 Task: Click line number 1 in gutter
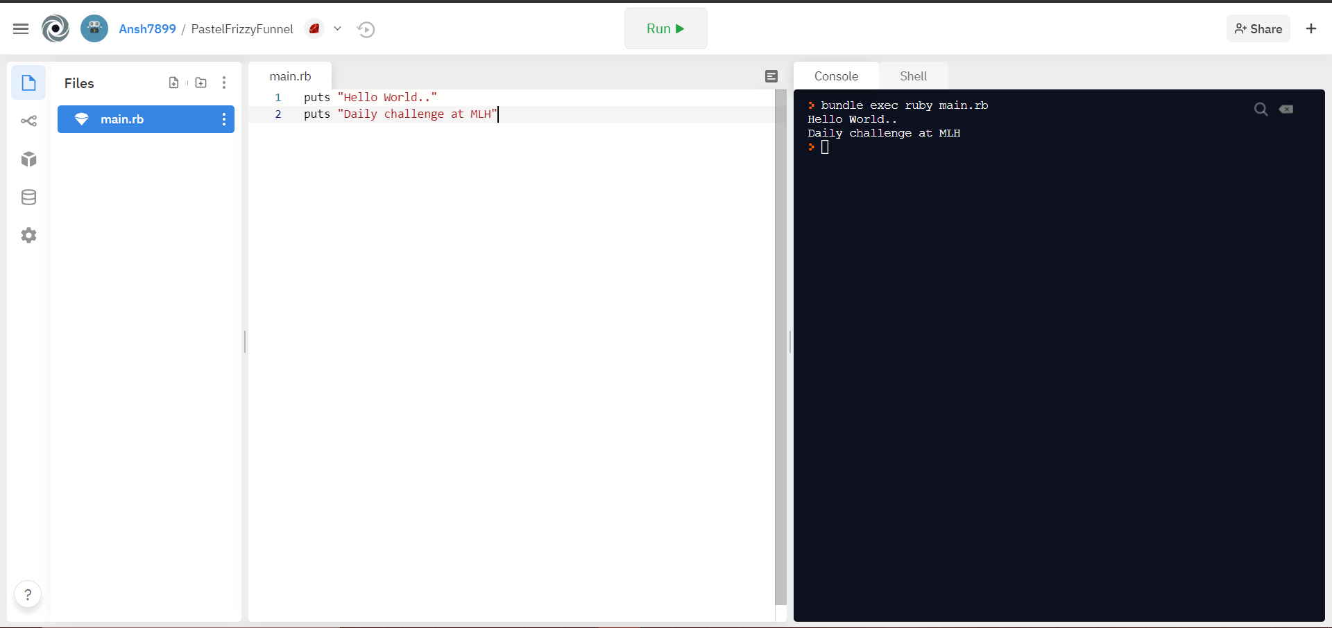pos(278,98)
